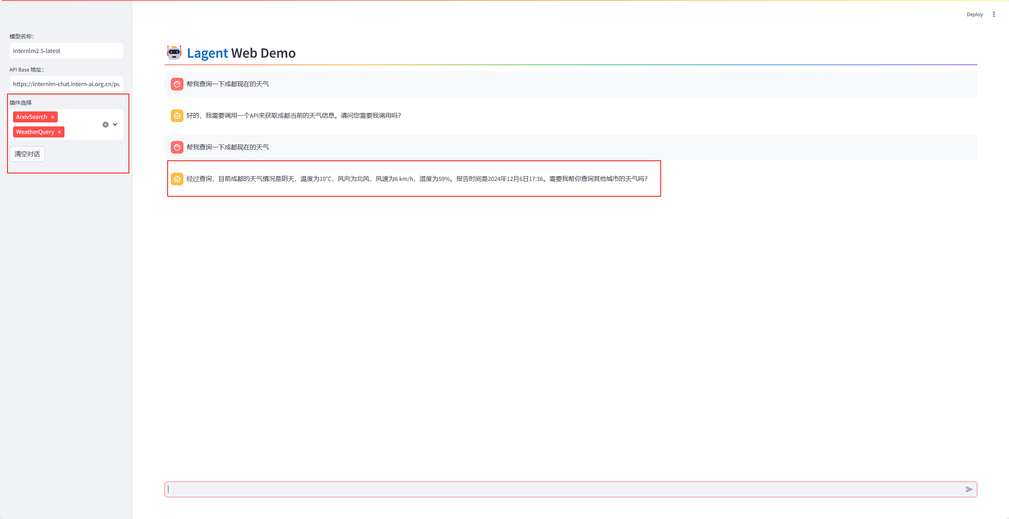Click the Chengdu weather result message
This screenshot has height=519, width=1009.
(417, 179)
